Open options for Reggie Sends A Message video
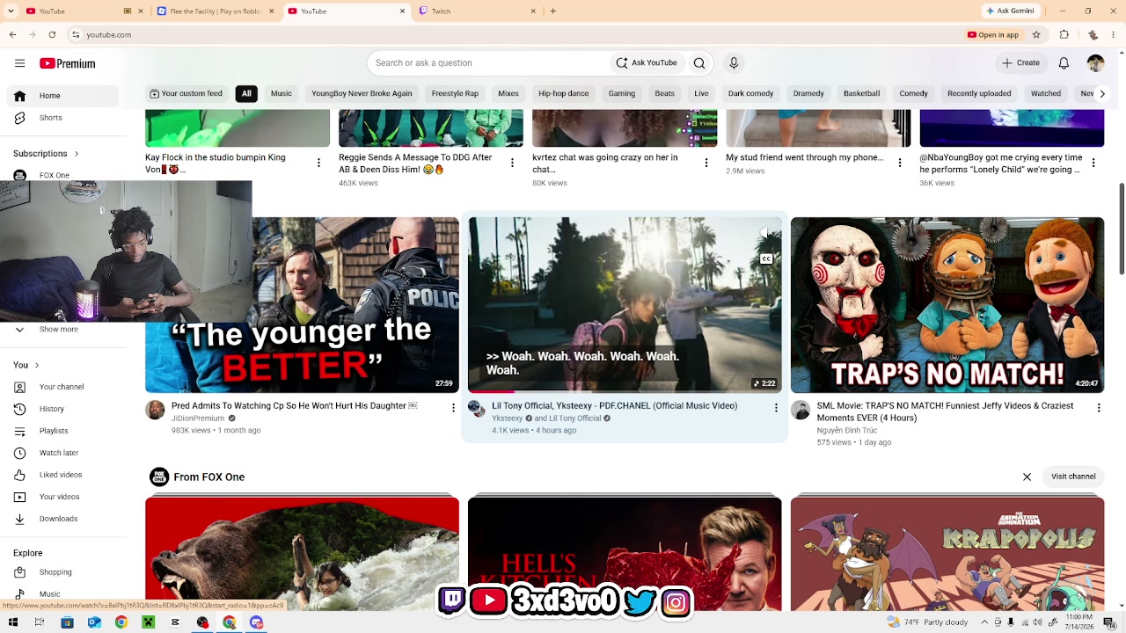 512,163
